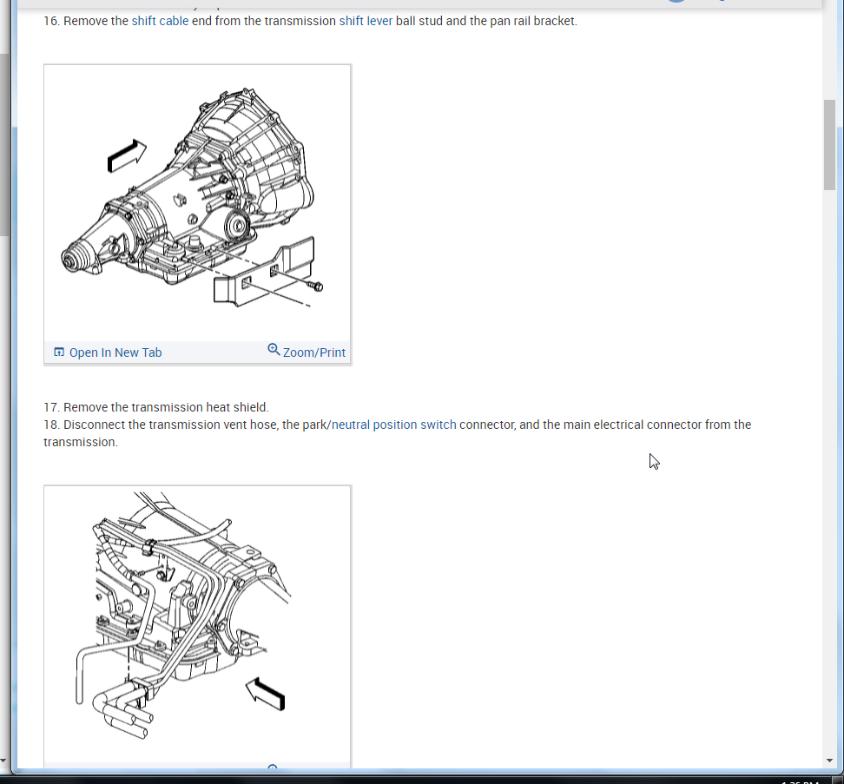Viewport: 844px width, 784px height.
Task: Click the transmission pan bracket diagram image
Action: [197, 203]
